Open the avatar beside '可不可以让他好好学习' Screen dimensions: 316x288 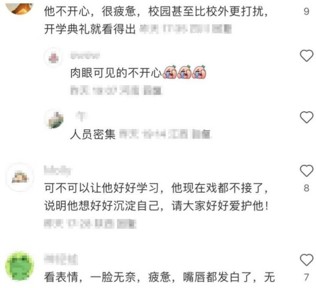19,177
